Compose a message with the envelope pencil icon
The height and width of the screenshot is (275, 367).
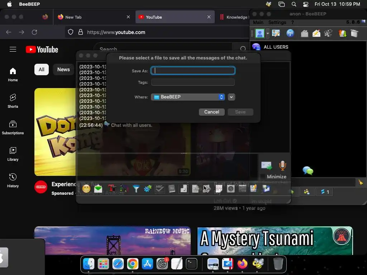click(x=316, y=33)
